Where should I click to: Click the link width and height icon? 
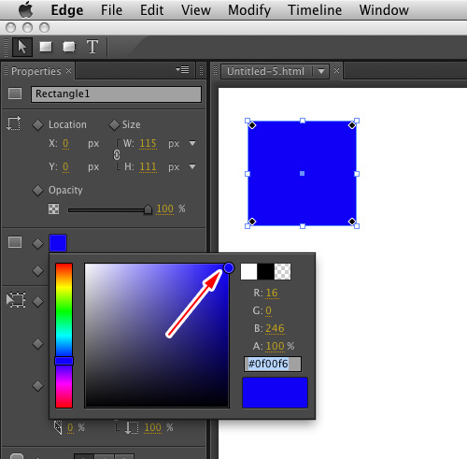pos(117,155)
